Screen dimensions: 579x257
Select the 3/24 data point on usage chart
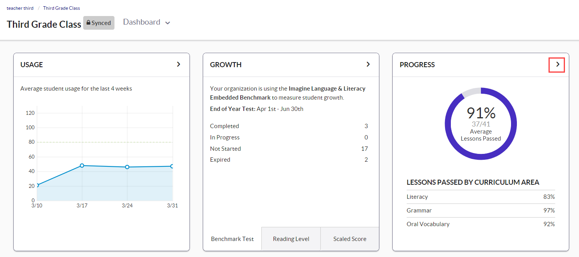pos(127,167)
